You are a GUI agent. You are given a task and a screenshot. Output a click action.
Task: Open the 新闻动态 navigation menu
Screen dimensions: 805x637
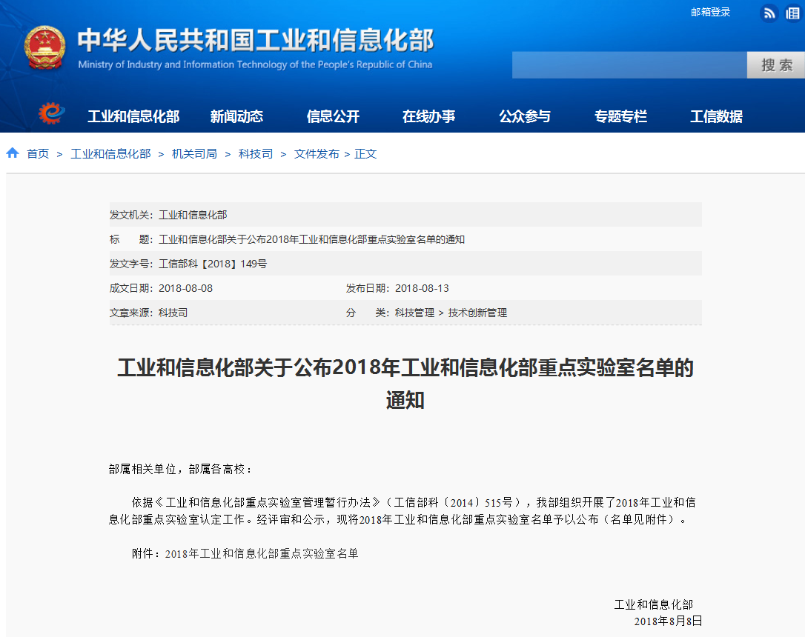[236, 116]
